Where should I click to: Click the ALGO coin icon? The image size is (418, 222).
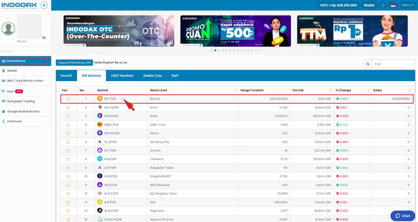point(100,210)
